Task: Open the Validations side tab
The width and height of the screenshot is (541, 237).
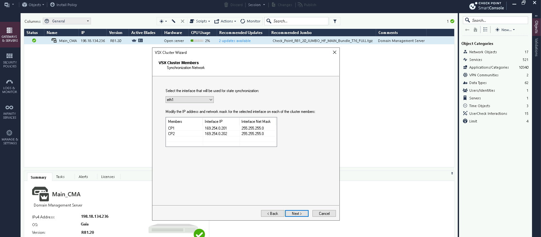Action: point(536,47)
